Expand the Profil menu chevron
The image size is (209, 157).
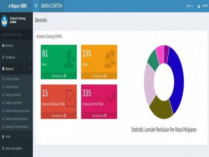[30, 136]
